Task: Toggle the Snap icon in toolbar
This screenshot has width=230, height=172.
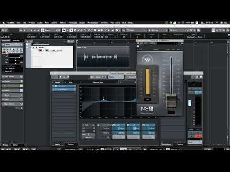Action: tap(64, 30)
